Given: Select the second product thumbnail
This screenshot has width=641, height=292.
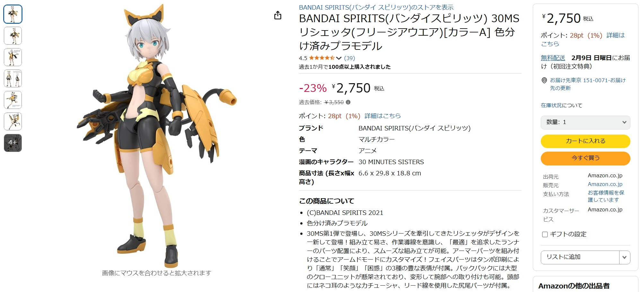Looking at the screenshot, I should point(13,36).
